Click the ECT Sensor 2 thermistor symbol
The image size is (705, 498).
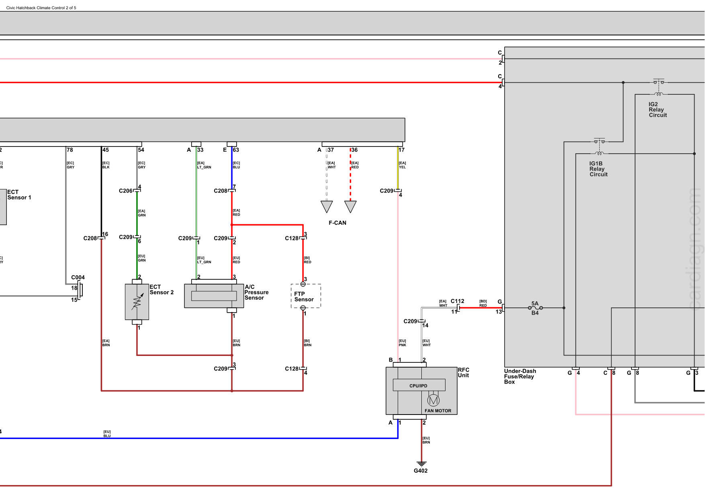tap(137, 302)
